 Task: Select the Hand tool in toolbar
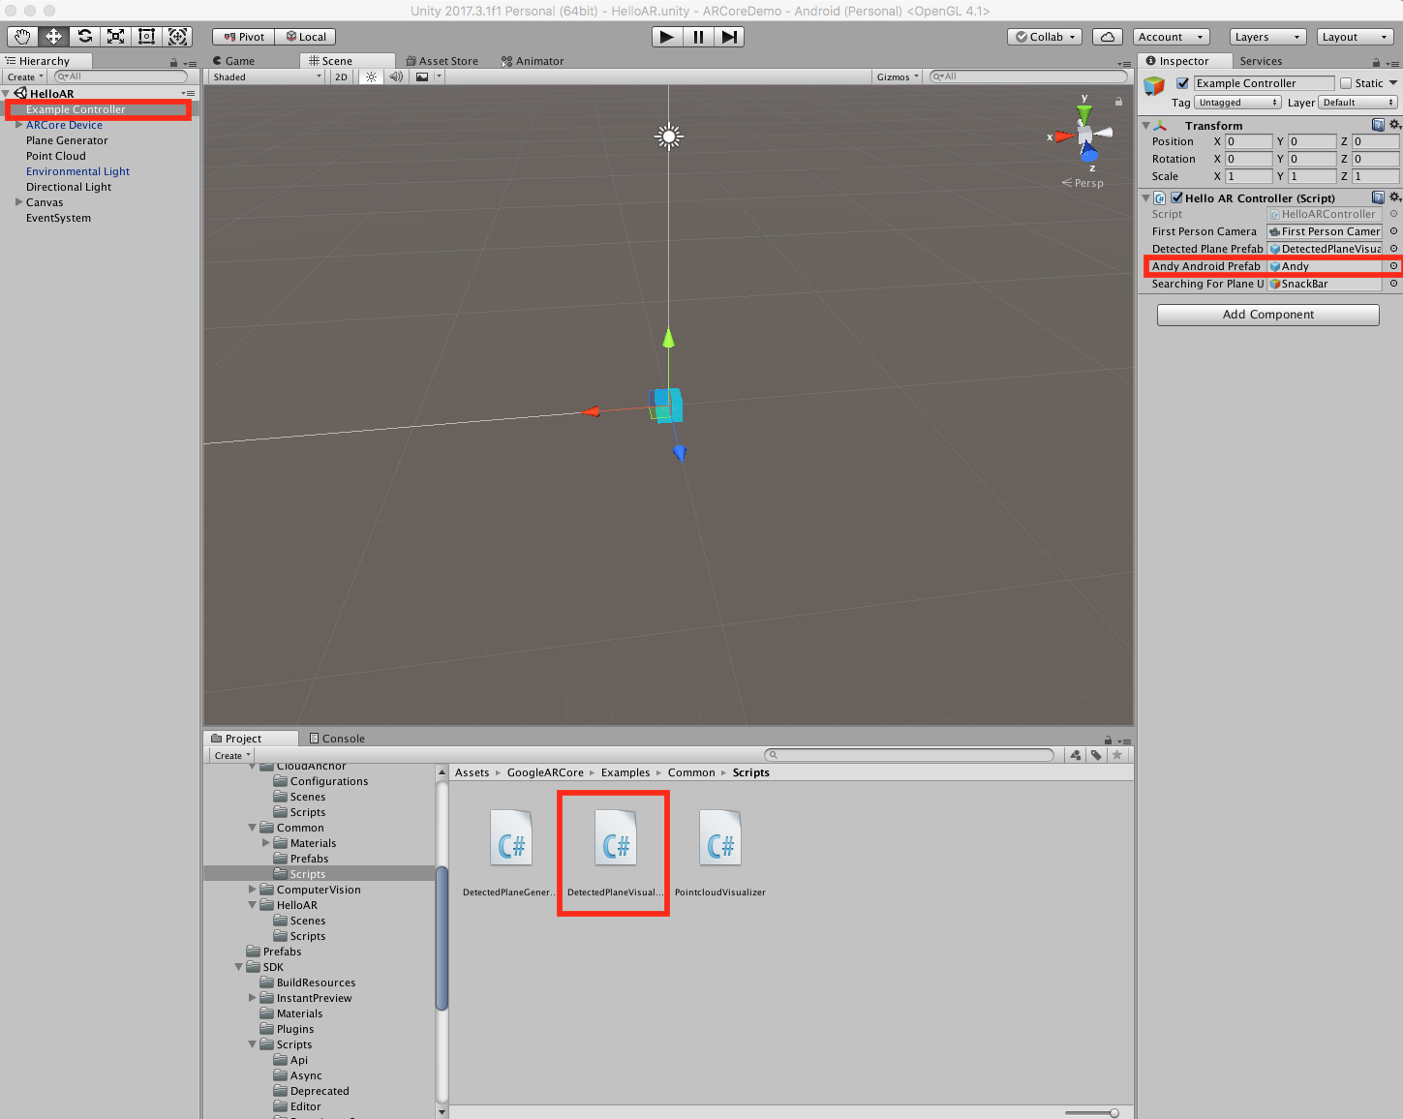click(x=22, y=37)
